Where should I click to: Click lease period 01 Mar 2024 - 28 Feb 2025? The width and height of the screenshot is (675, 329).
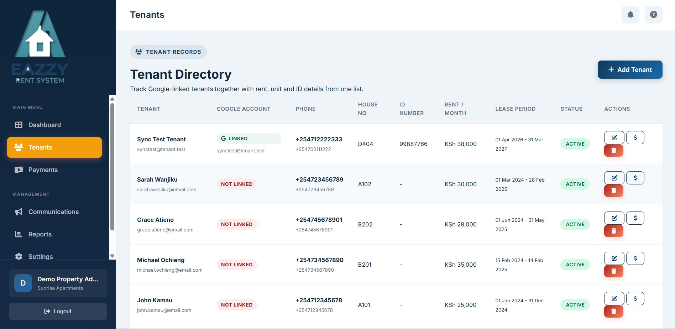[520, 184]
